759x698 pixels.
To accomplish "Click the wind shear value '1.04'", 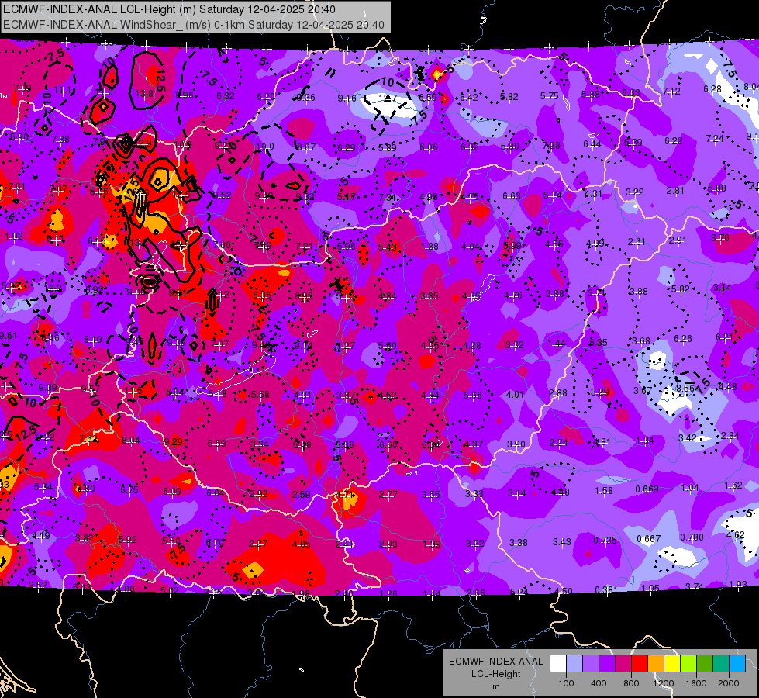I will click(x=690, y=487).
